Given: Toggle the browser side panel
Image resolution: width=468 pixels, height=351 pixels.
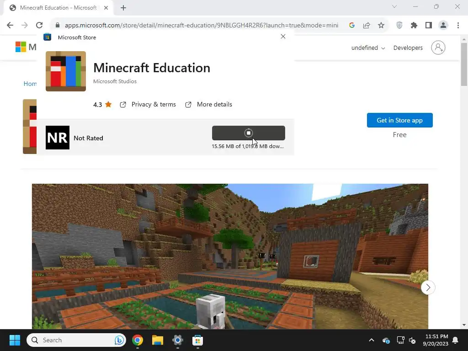Looking at the screenshot, I should pyautogui.click(x=429, y=25).
